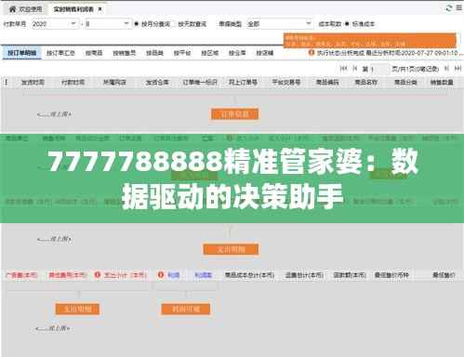Viewport: 464px width, 357px height.
Task: Click the 平台交易号 column header
Action: point(286,82)
